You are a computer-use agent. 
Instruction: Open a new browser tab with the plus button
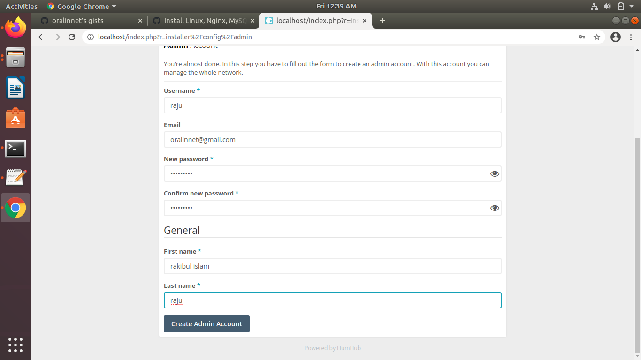382,21
